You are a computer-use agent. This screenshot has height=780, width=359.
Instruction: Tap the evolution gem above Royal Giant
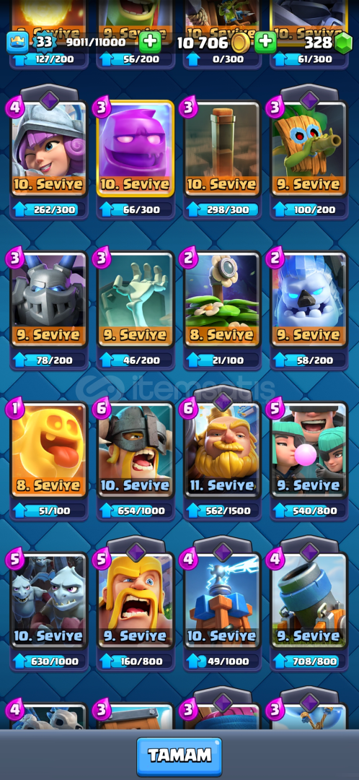[x=223, y=400]
